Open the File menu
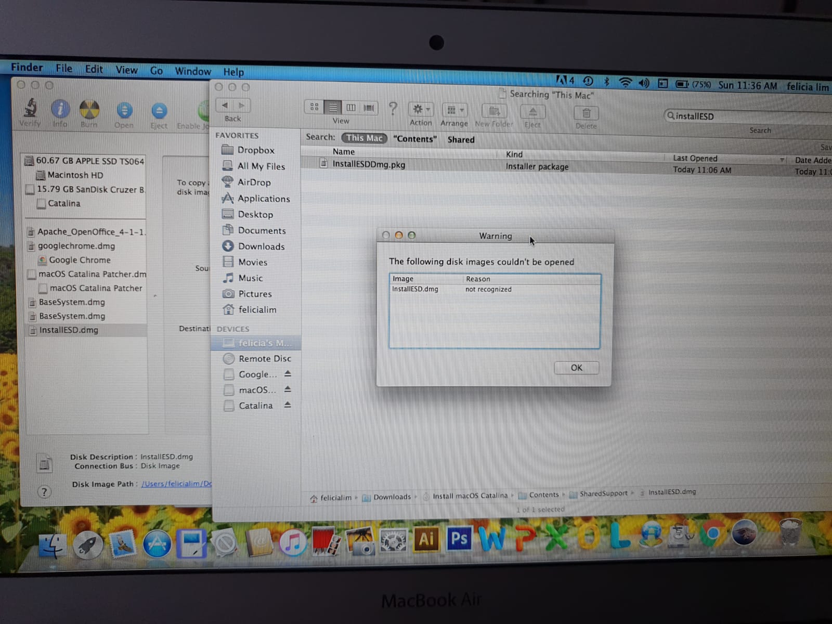The height and width of the screenshot is (624, 832). click(x=64, y=68)
